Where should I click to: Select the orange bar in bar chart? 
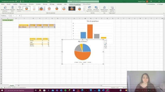90,31
